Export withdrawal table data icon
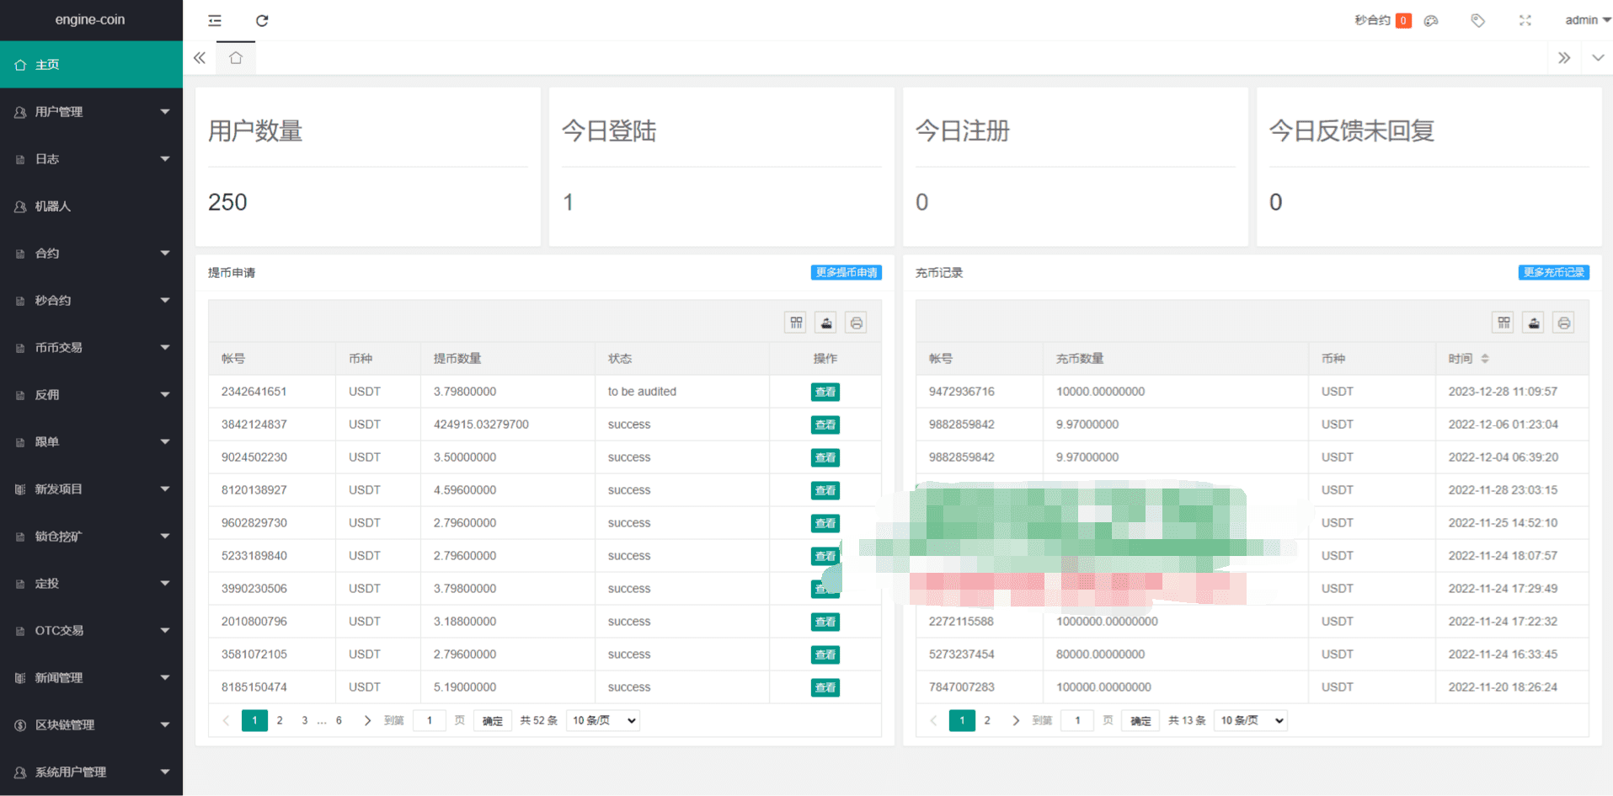The width and height of the screenshot is (1613, 796). 826,323
